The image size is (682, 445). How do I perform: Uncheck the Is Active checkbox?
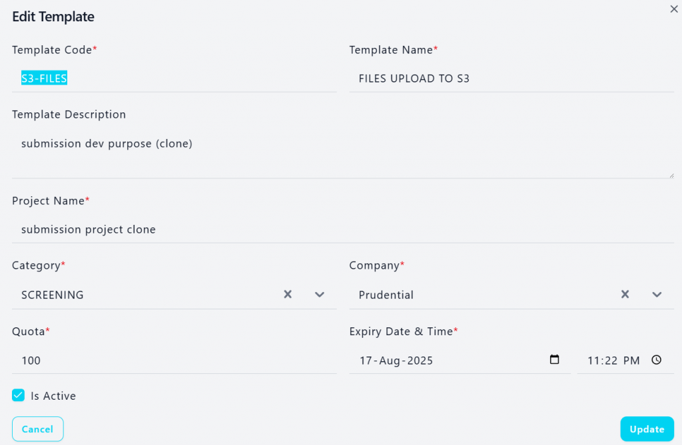(x=18, y=395)
